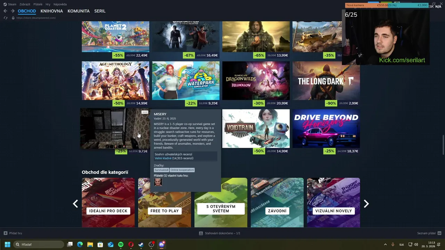Open the Přátelé menu
Image resolution: width=445 pixels, height=250 pixels.
38,4
